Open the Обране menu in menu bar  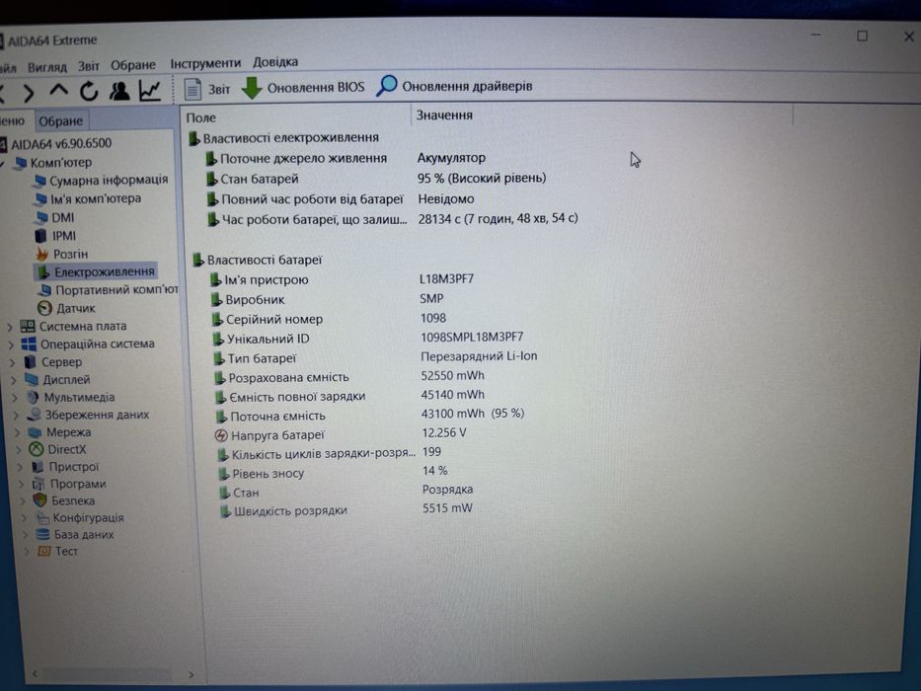pyautogui.click(x=133, y=64)
